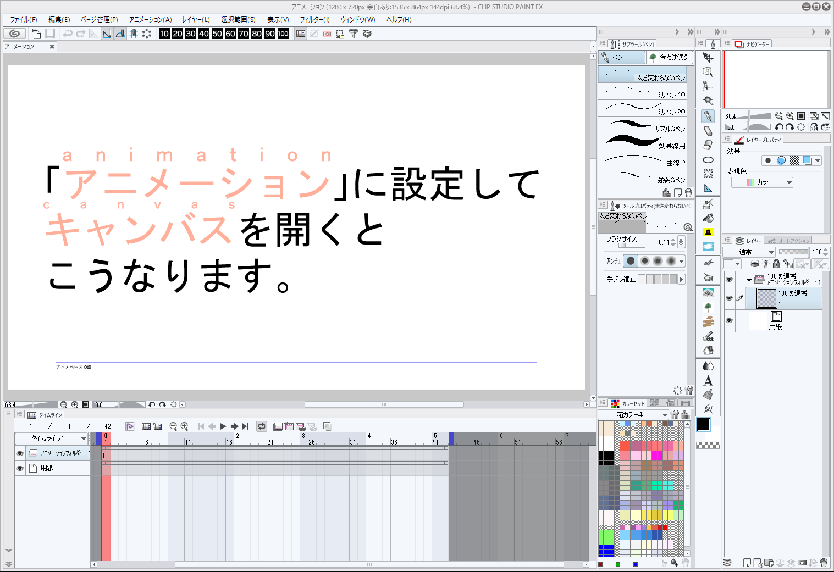Pick magenta swatch in color set

pyautogui.click(x=656, y=456)
